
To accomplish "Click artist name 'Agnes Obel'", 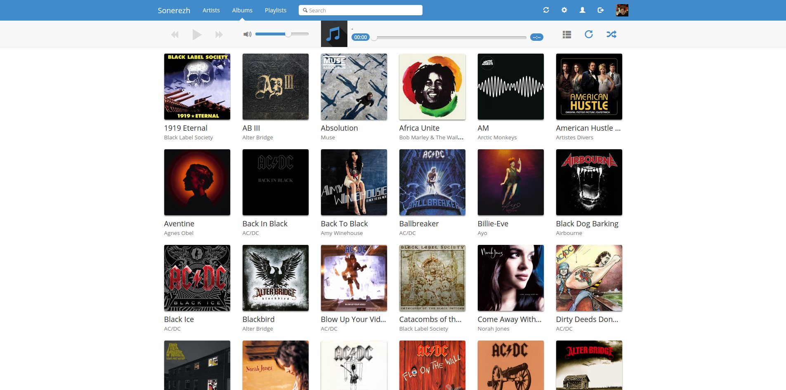I will pyautogui.click(x=179, y=233).
